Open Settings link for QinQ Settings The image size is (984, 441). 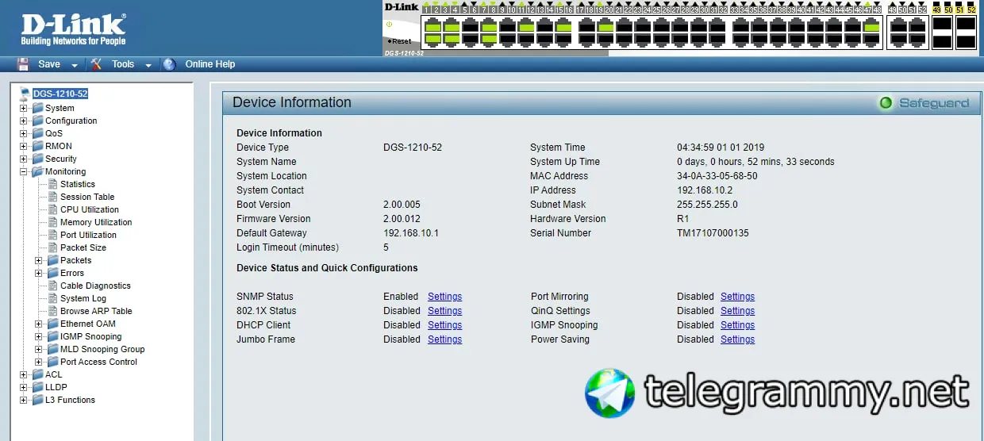(737, 311)
